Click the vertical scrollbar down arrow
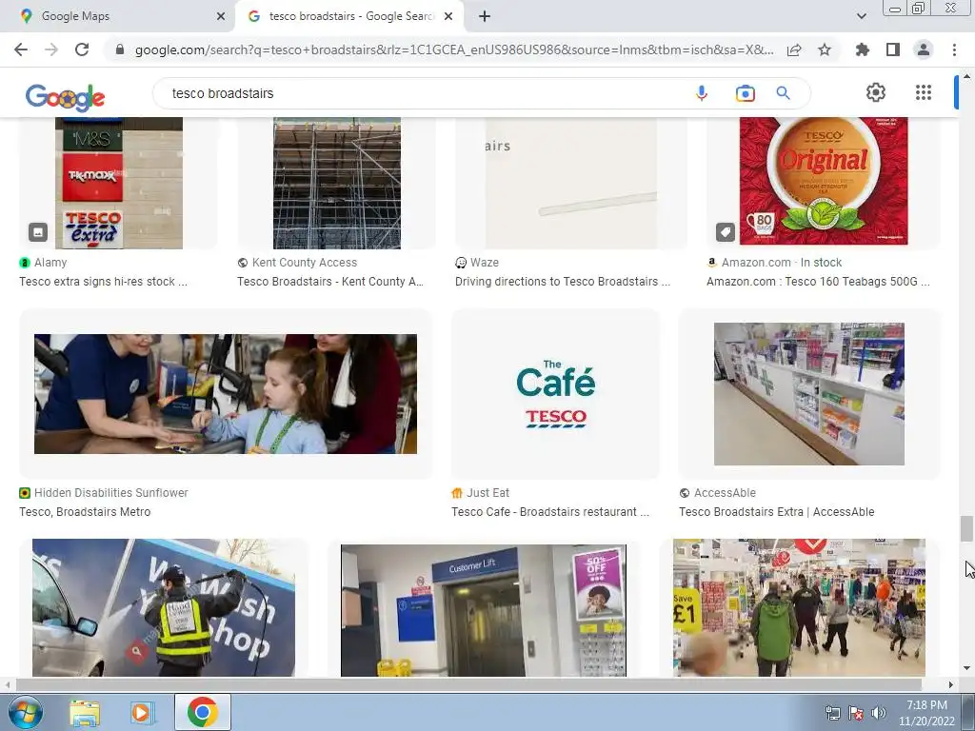The width and height of the screenshot is (975, 731). 966,669
